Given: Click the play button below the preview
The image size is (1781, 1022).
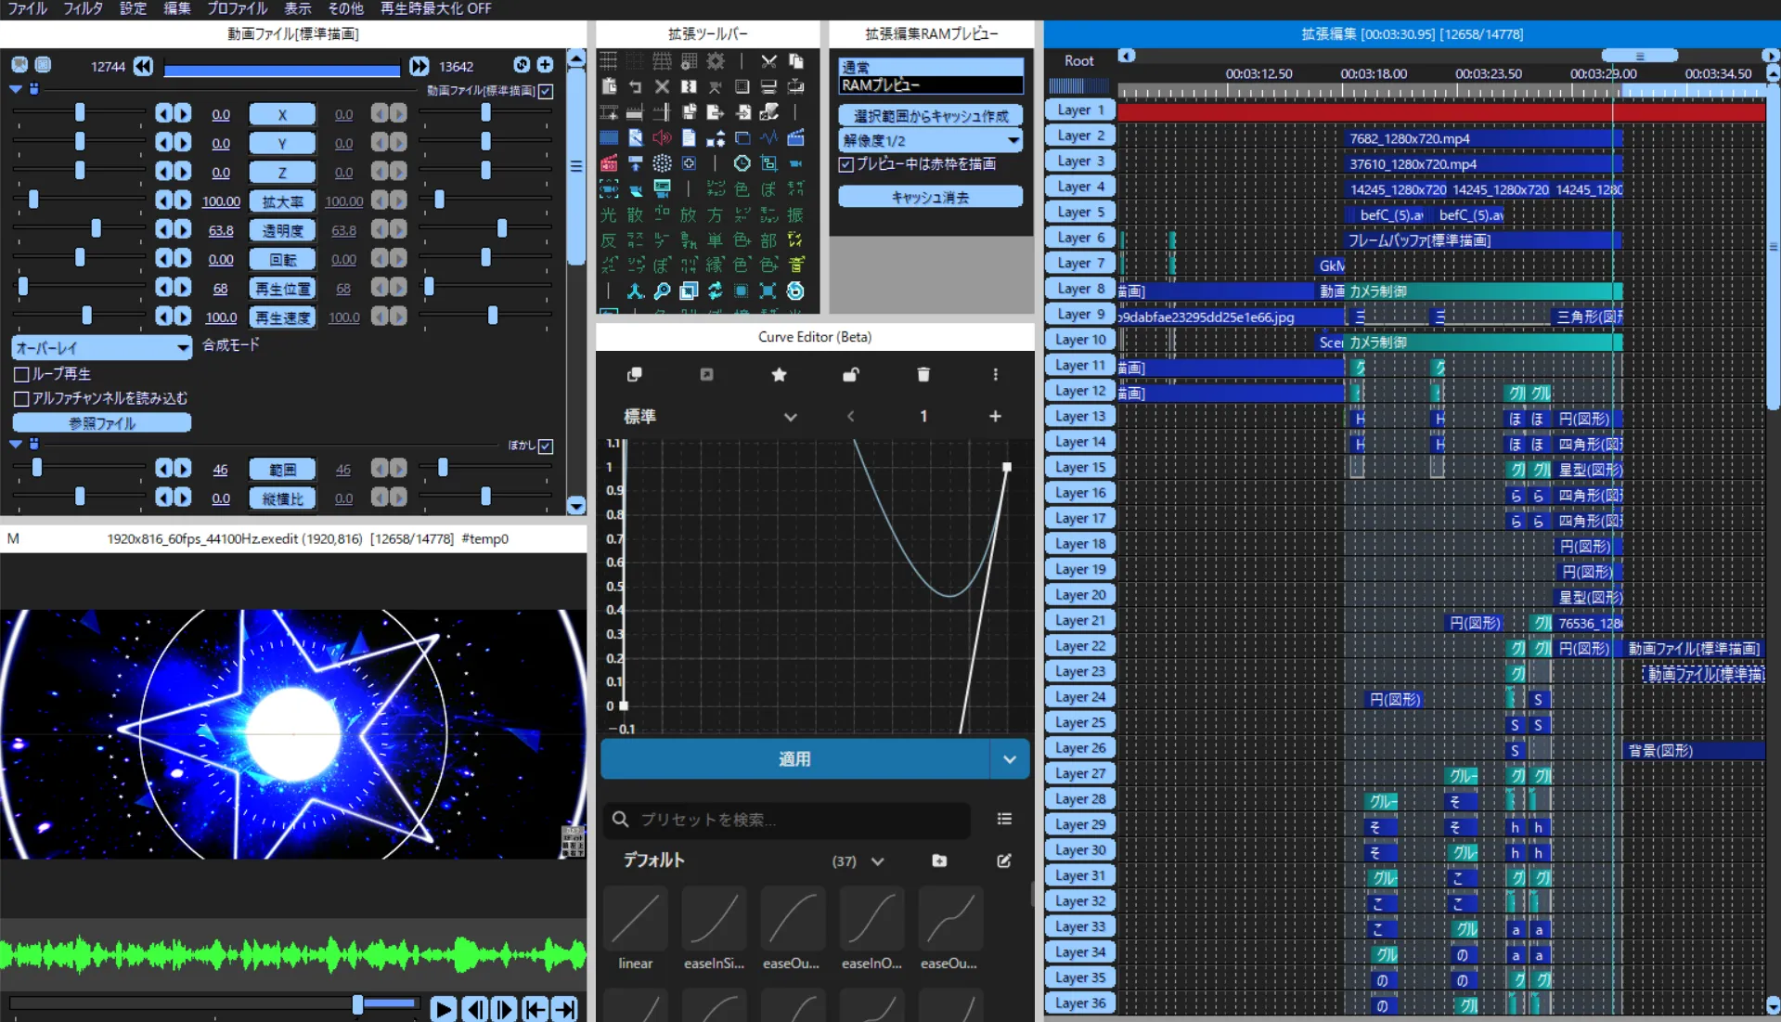Looking at the screenshot, I should point(443,1008).
